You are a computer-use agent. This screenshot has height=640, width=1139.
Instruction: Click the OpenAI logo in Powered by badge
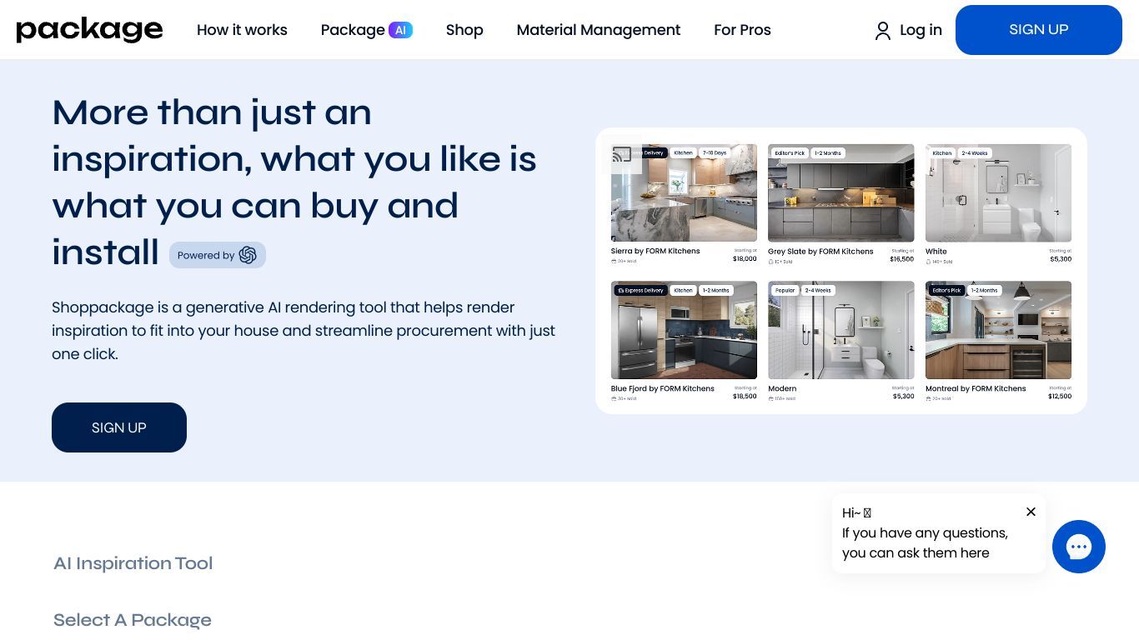pyautogui.click(x=248, y=255)
